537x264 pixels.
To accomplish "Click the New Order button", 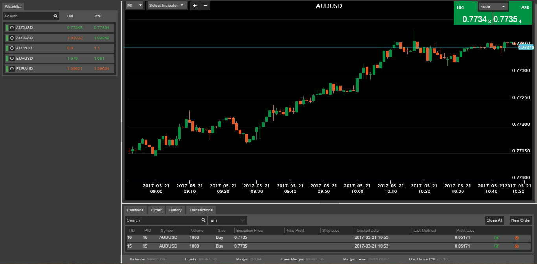I will pyautogui.click(x=521, y=220).
